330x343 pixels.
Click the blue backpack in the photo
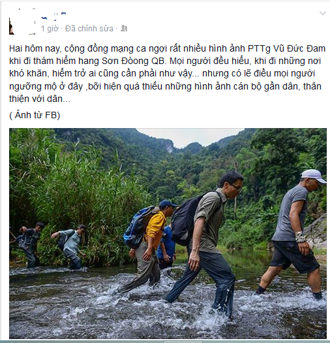[138, 227]
